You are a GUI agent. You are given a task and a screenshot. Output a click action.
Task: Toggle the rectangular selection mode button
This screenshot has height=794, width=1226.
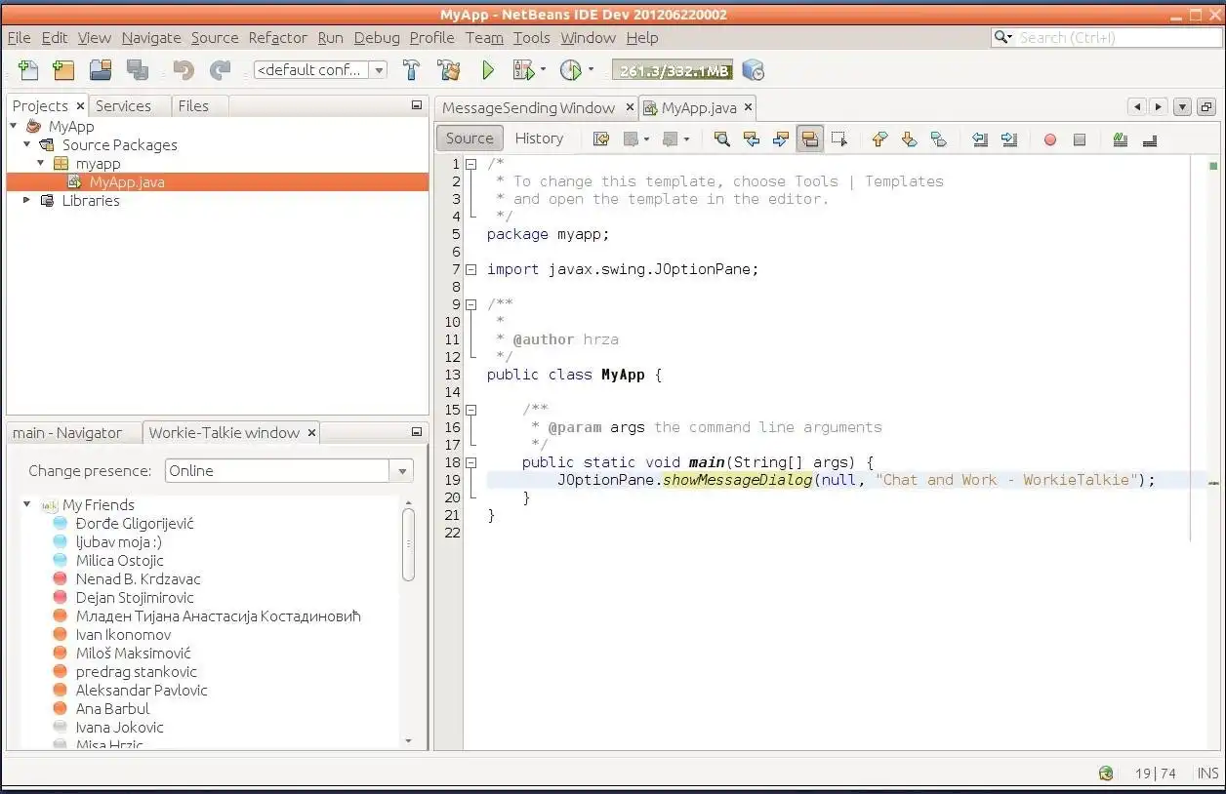click(838, 139)
